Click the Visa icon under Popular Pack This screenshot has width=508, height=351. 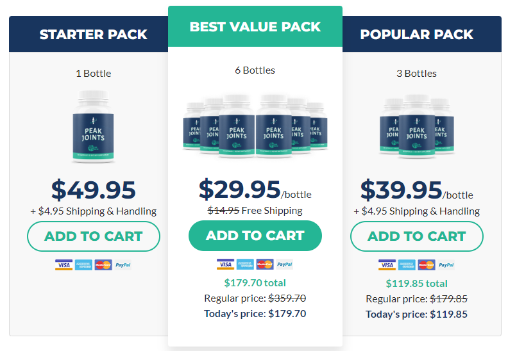click(387, 265)
